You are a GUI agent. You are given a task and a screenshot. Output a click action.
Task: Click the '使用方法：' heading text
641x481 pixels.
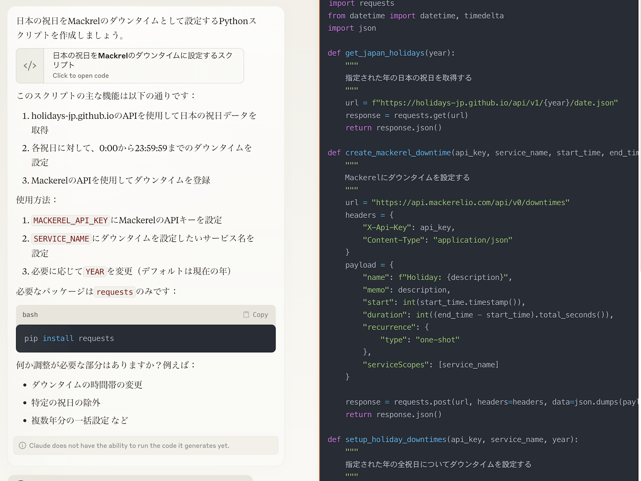click(x=37, y=200)
